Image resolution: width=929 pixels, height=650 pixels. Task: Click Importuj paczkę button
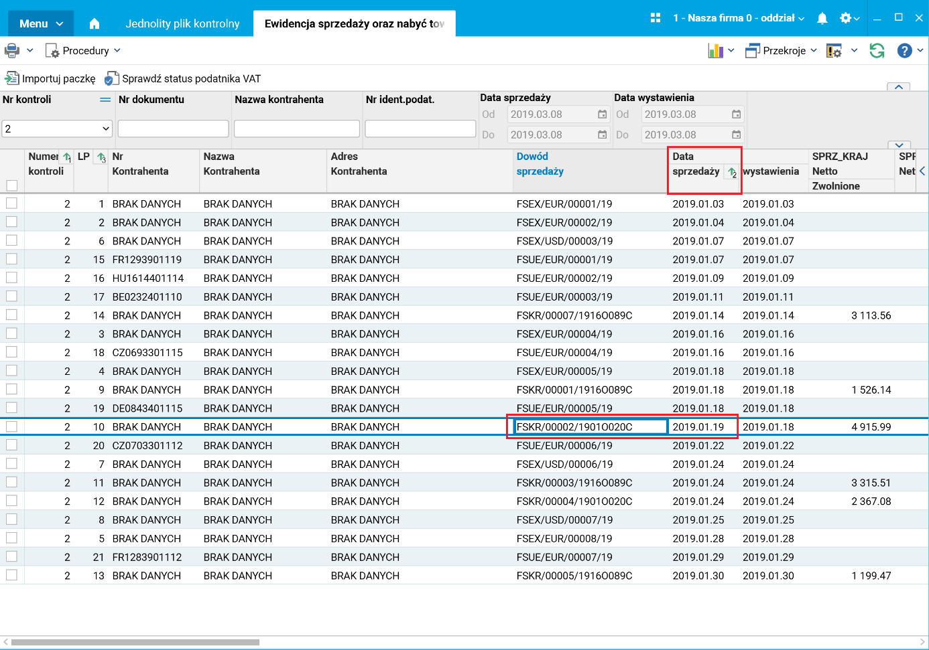[51, 79]
